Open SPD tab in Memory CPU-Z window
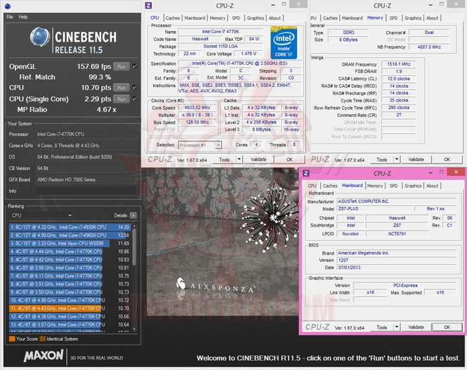 pyautogui.click(x=394, y=18)
